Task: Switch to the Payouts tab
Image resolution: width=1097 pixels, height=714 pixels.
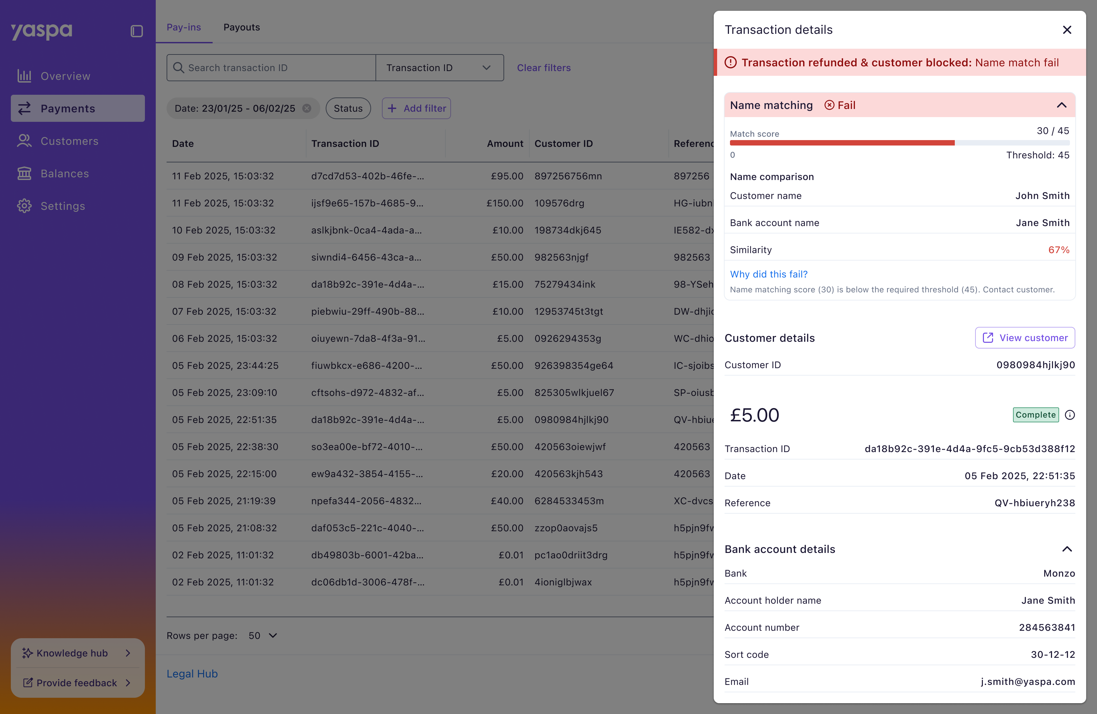Action: tap(241, 27)
